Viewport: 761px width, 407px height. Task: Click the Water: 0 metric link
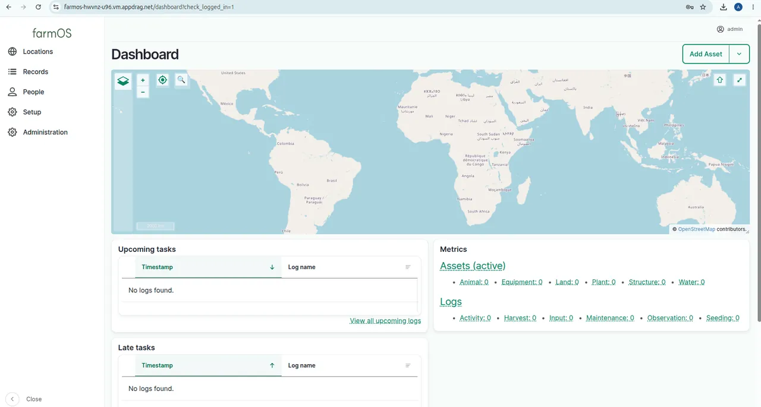point(691,282)
